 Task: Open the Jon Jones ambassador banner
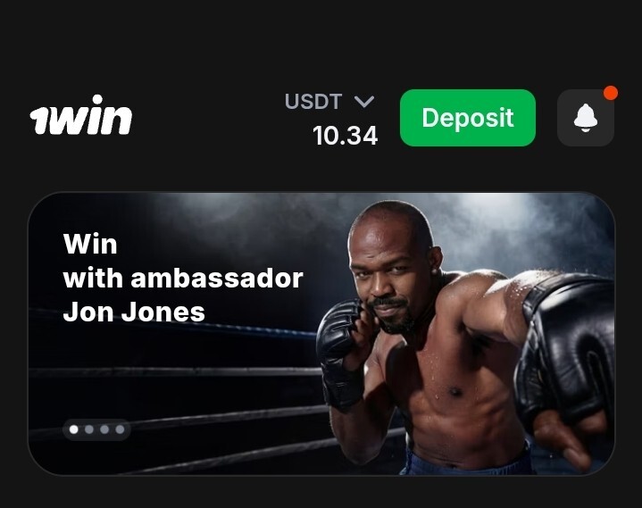(321, 334)
